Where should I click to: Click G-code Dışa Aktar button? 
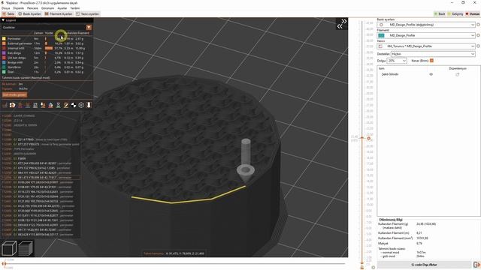[x=424, y=265]
